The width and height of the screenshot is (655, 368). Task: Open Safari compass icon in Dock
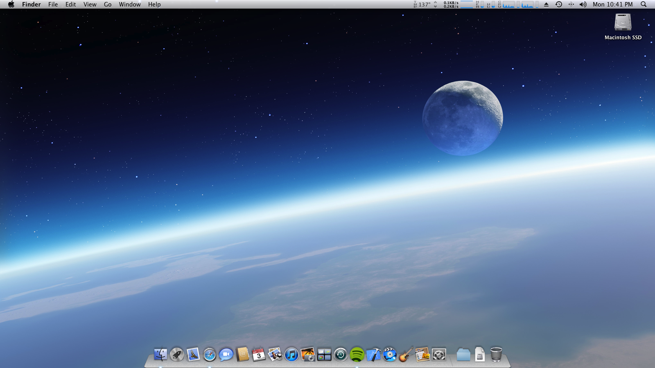(210, 355)
